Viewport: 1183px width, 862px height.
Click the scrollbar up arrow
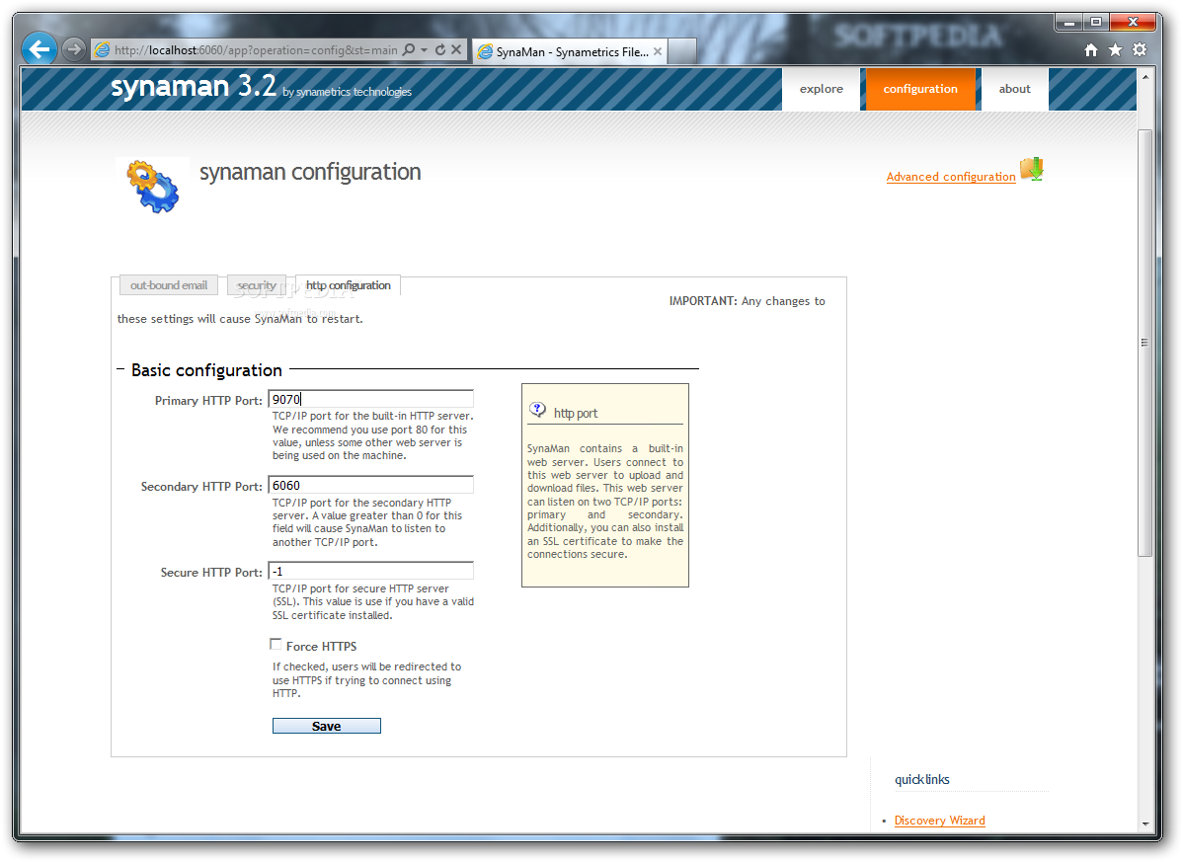pyautogui.click(x=1145, y=77)
